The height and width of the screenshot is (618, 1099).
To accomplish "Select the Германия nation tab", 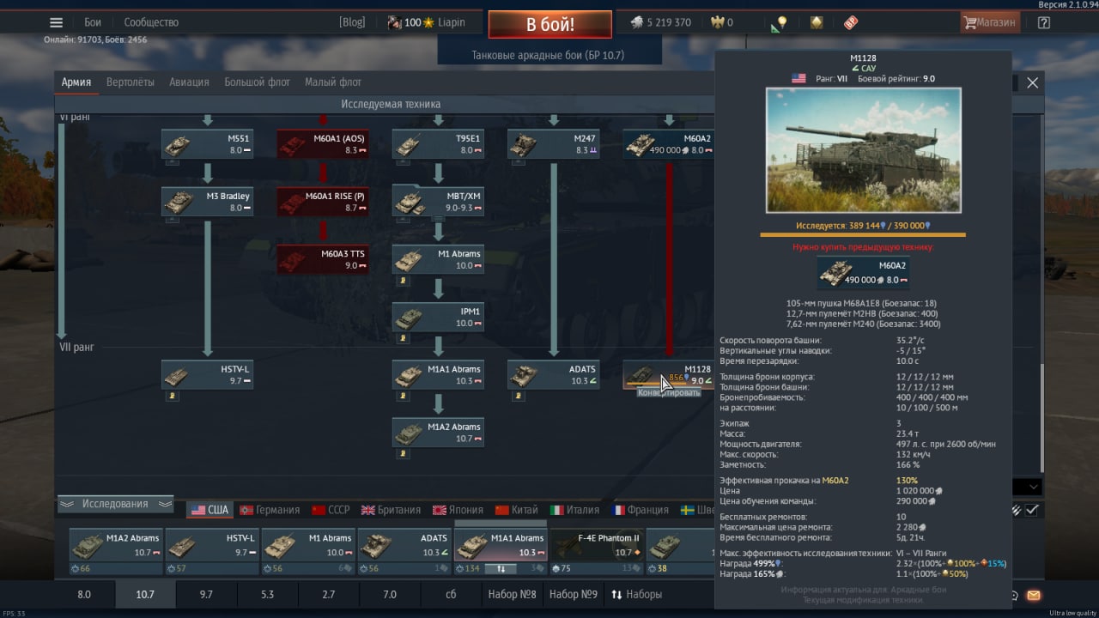I will [x=269, y=510].
